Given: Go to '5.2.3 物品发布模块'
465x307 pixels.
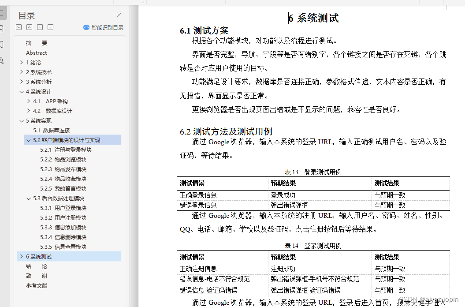Looking at the screenshot, I should 63,169.
